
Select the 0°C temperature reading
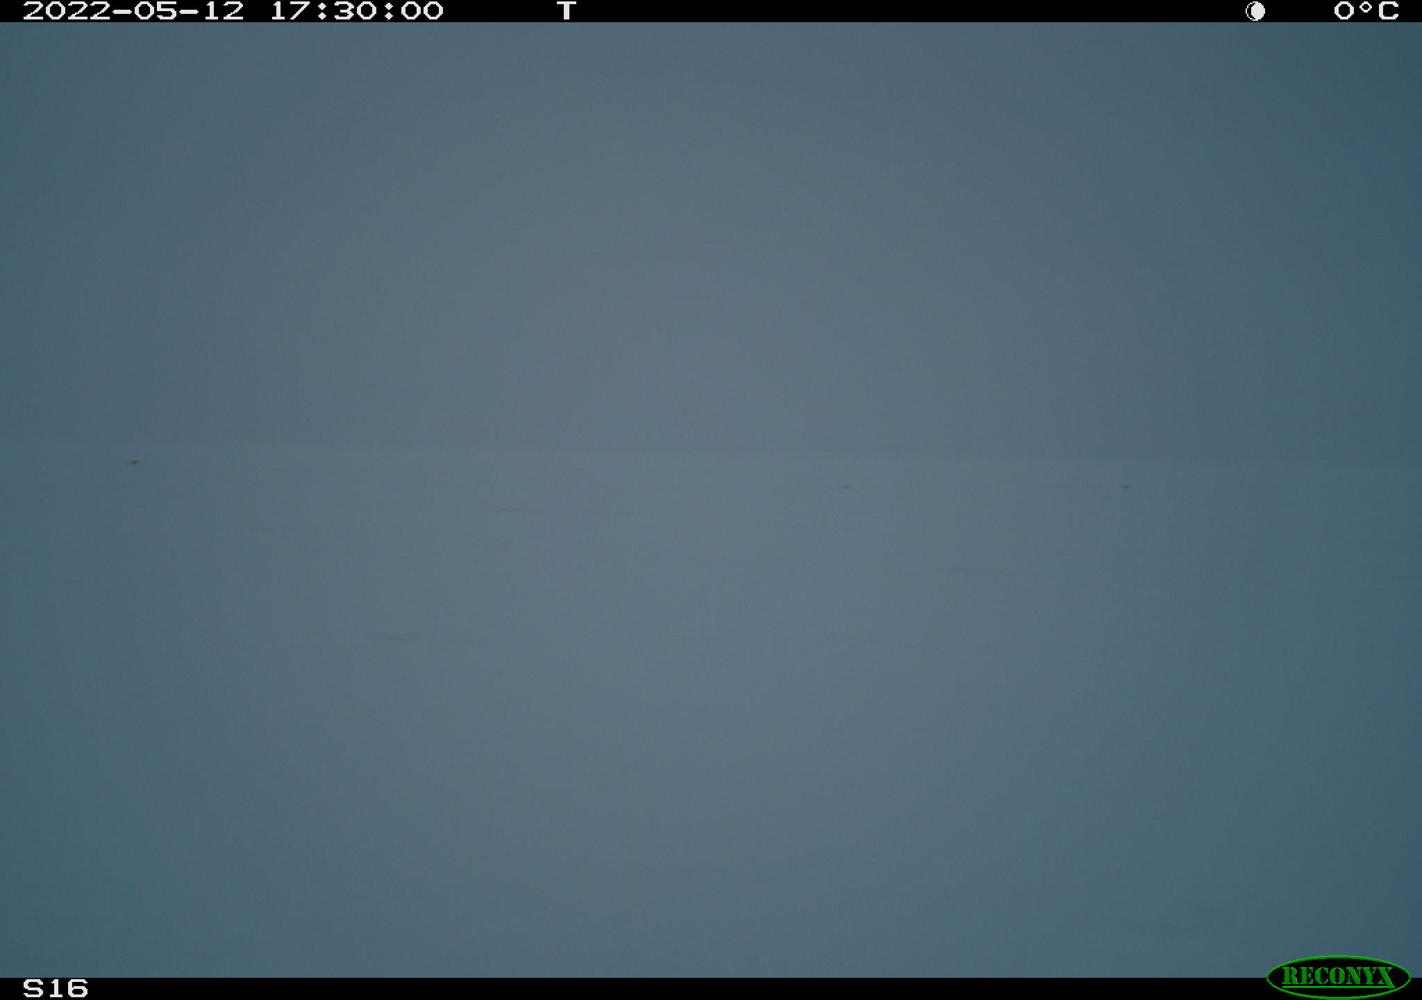1366,11
